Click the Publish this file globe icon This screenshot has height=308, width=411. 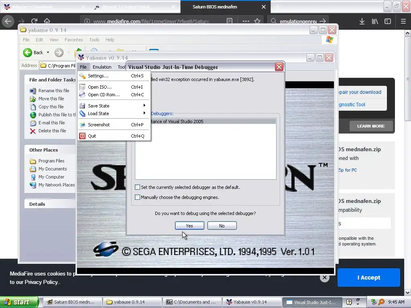(x=33, y=115)
